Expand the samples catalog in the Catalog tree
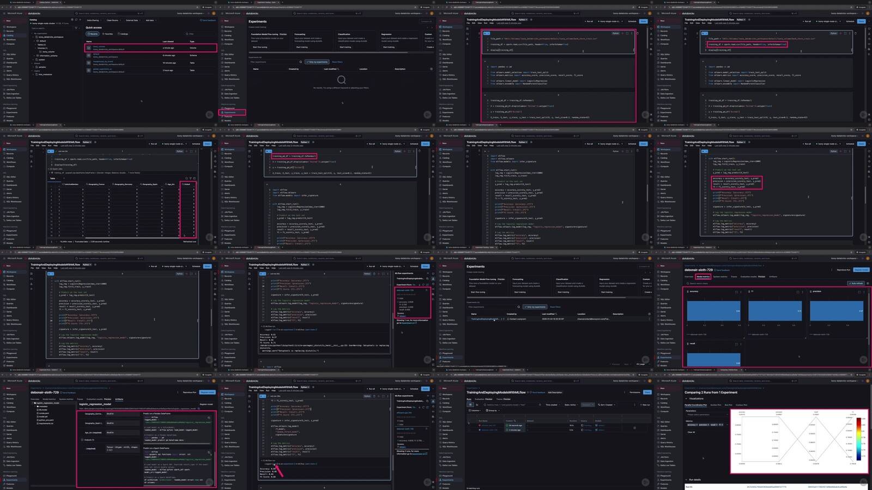Viewport: 872px width, 490px height. 33,67
